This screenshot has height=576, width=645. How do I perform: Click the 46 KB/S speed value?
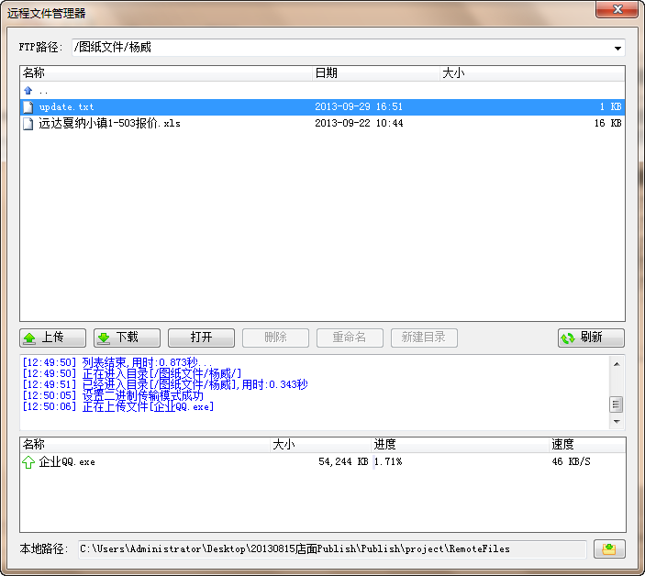pyautogui.click(x=571, y=462)
